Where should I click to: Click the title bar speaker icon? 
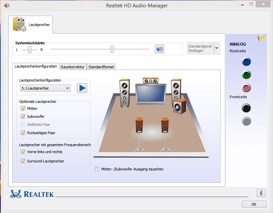pos(6,5)
